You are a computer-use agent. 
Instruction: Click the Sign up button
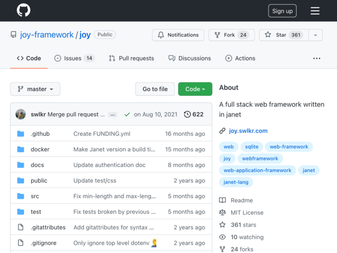[x=282, y=11]
